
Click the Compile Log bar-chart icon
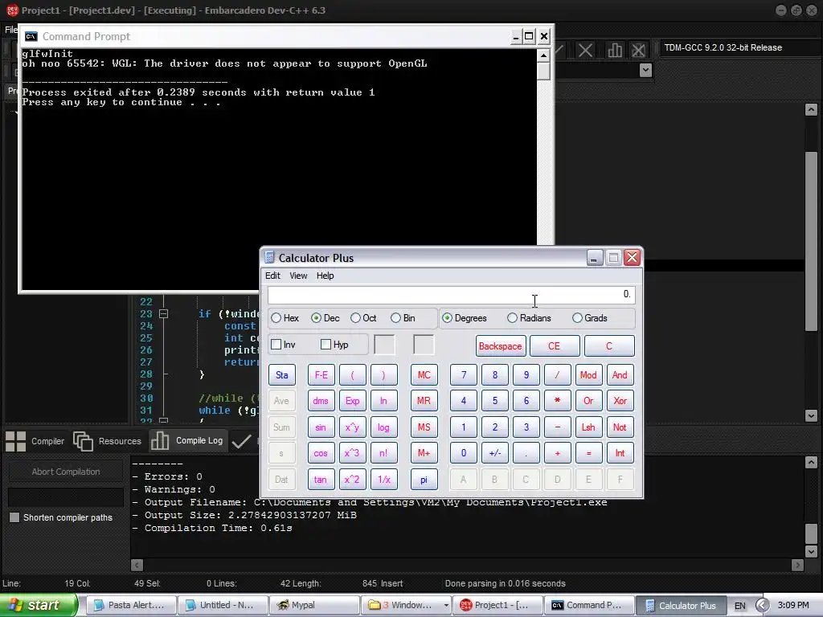coord(160,441)
